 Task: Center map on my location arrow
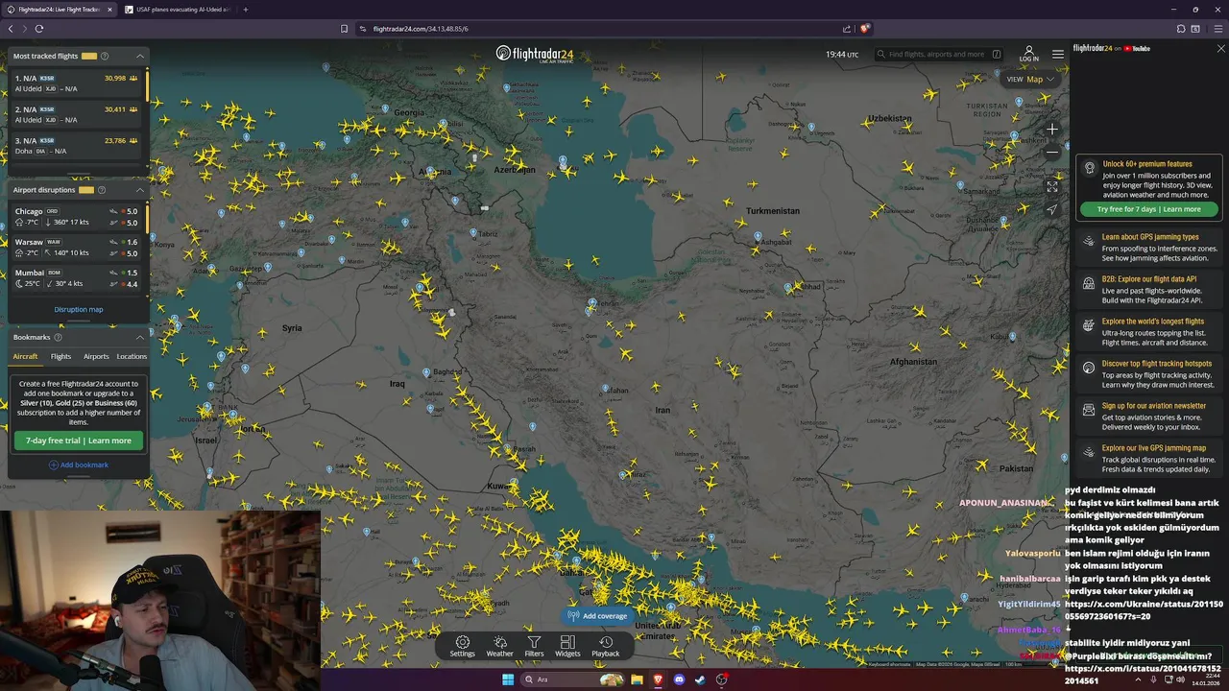1052,209
